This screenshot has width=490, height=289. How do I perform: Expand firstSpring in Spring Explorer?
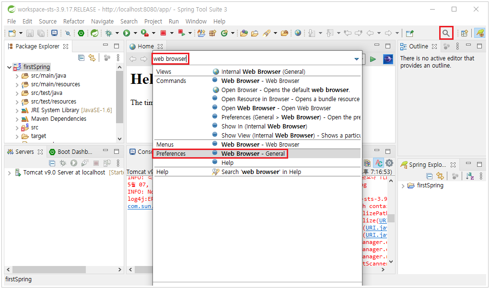403,186
